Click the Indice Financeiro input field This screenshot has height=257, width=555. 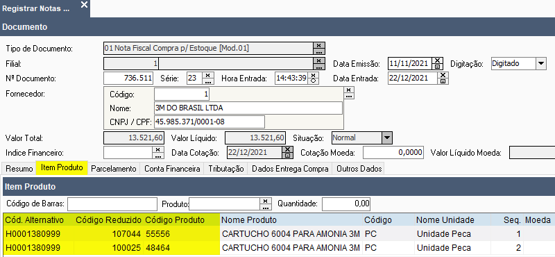tap(128, 153)
